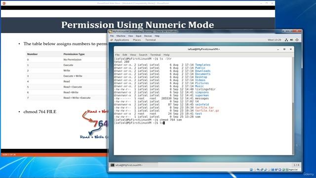316x178 pixels.
Task: Open terminal View menu
Action: tap(133, 55)
